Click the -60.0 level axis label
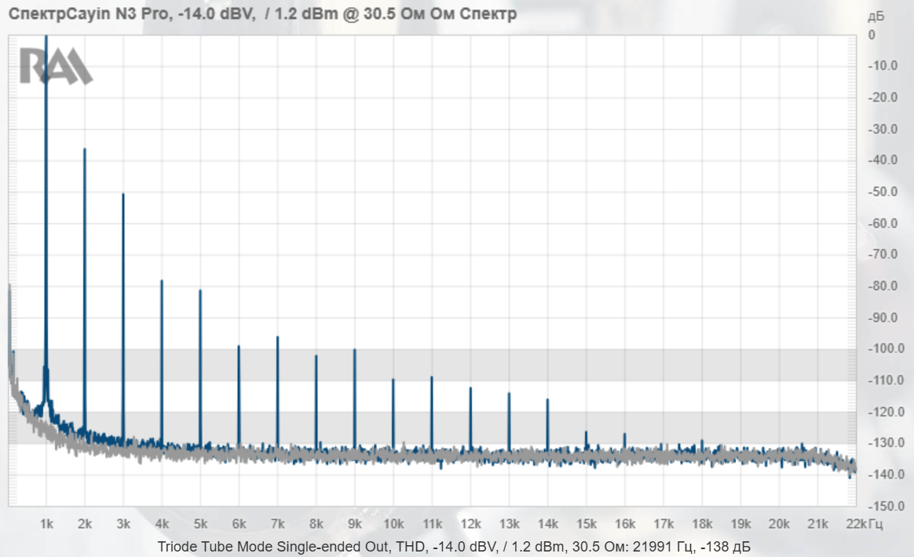Image resolution: width=914 pixels, height=557 pixels. (883, 223)
